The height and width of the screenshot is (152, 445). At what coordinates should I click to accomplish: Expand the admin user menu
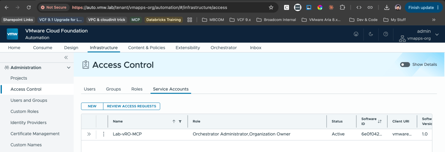point(437,34)
